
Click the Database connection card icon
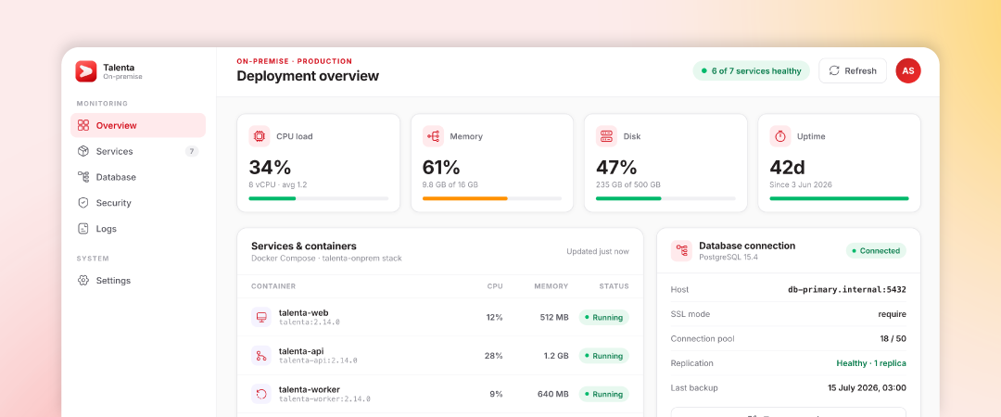point(681,250)
